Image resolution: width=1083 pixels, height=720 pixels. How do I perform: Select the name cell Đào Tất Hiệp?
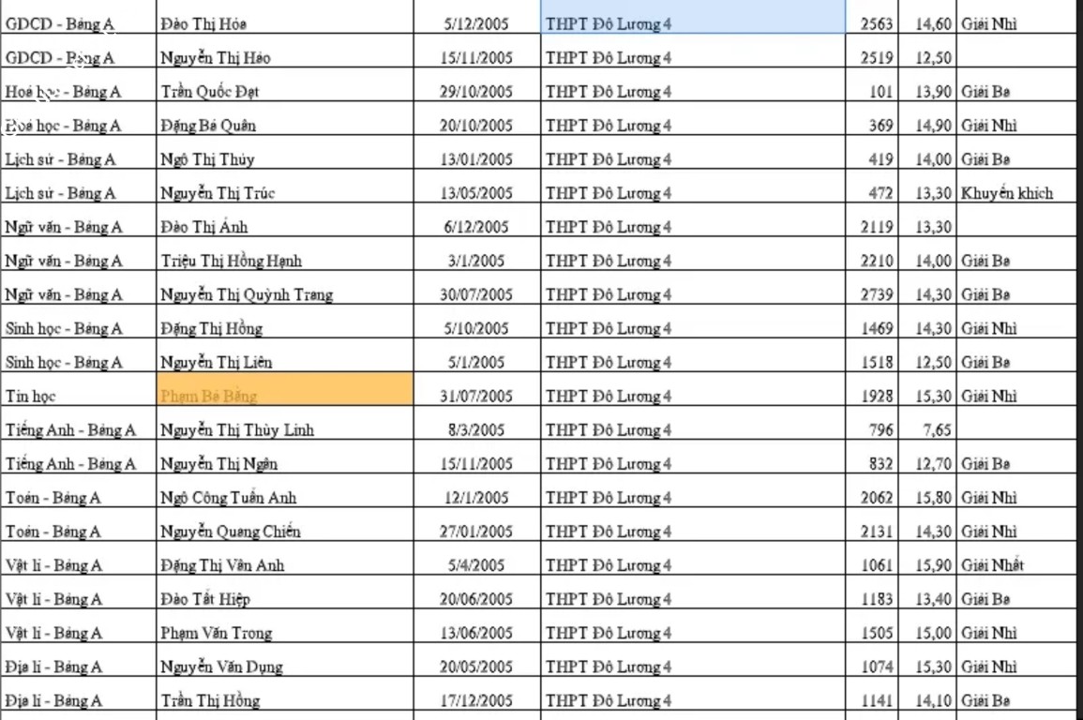tap(286, 599)
